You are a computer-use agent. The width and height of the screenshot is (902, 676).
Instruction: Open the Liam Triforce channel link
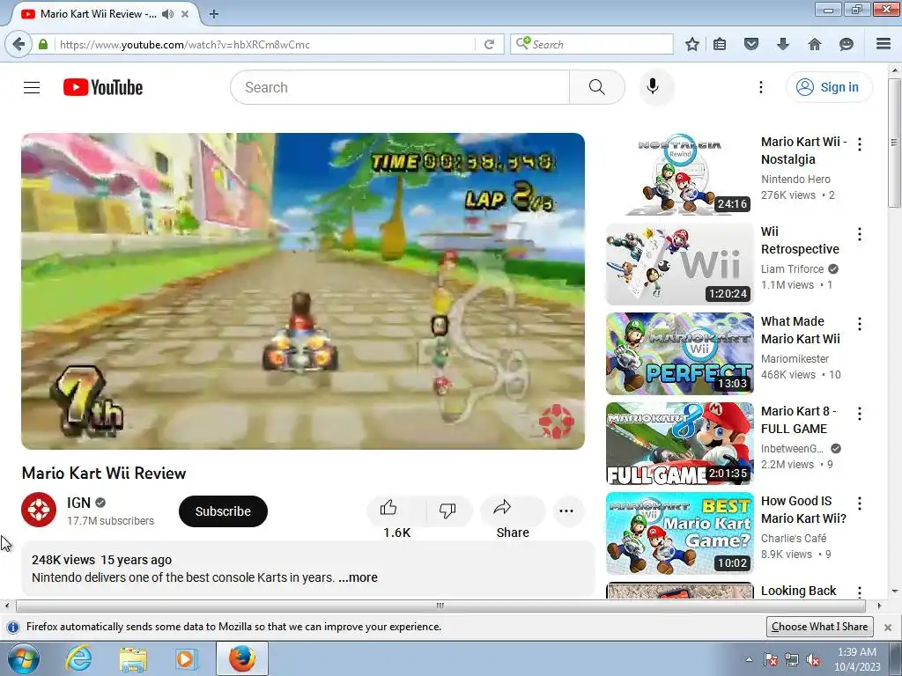pyautogui.click(x=792, y=269)
